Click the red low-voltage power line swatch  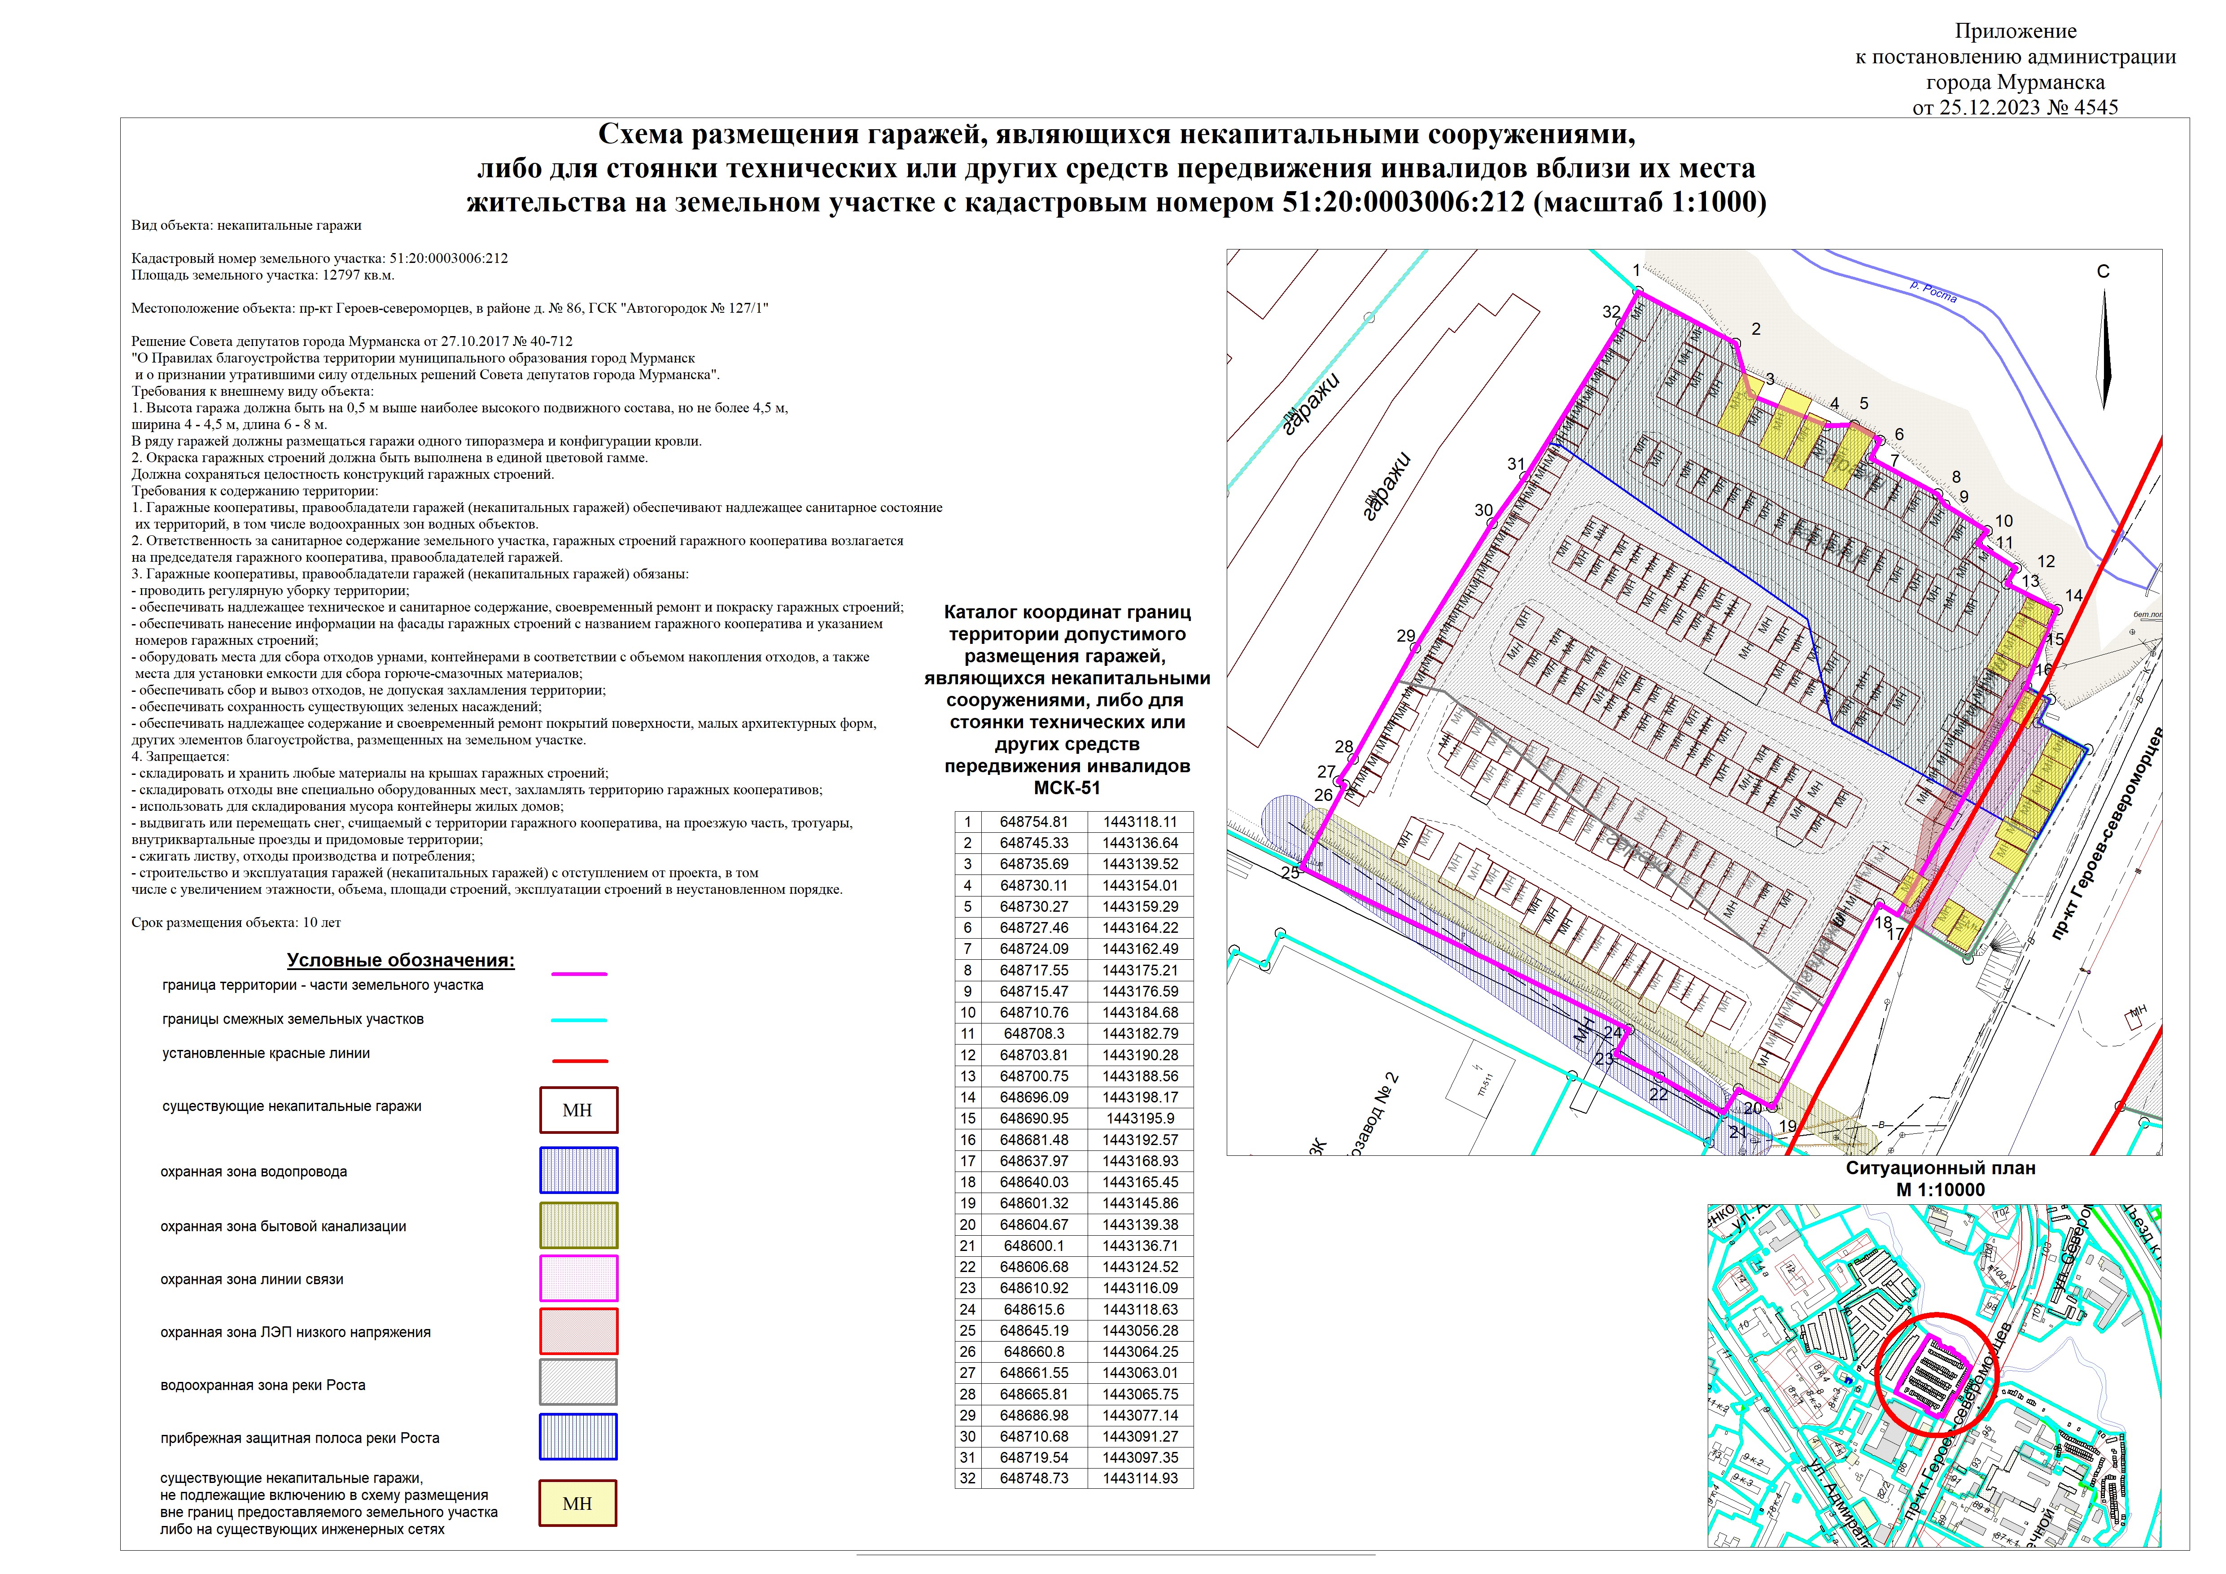coord(578,1331)
